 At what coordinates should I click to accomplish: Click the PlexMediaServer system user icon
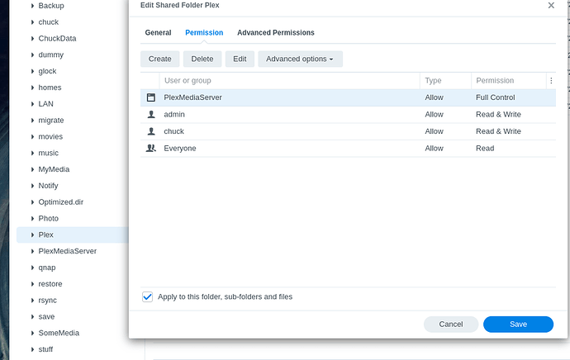tap(151, 97)
